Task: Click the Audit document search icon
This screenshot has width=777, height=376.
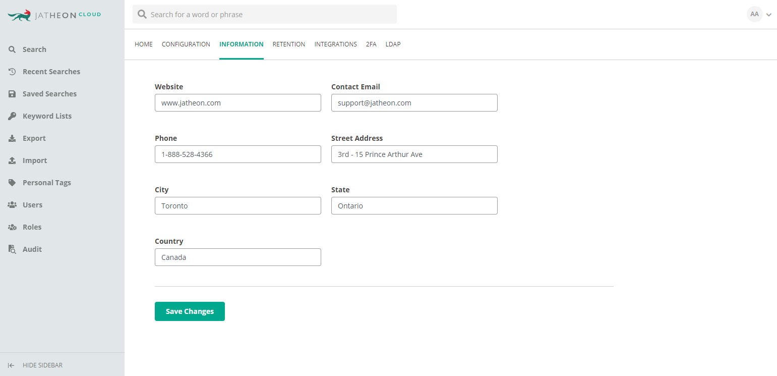Action: 12,249
